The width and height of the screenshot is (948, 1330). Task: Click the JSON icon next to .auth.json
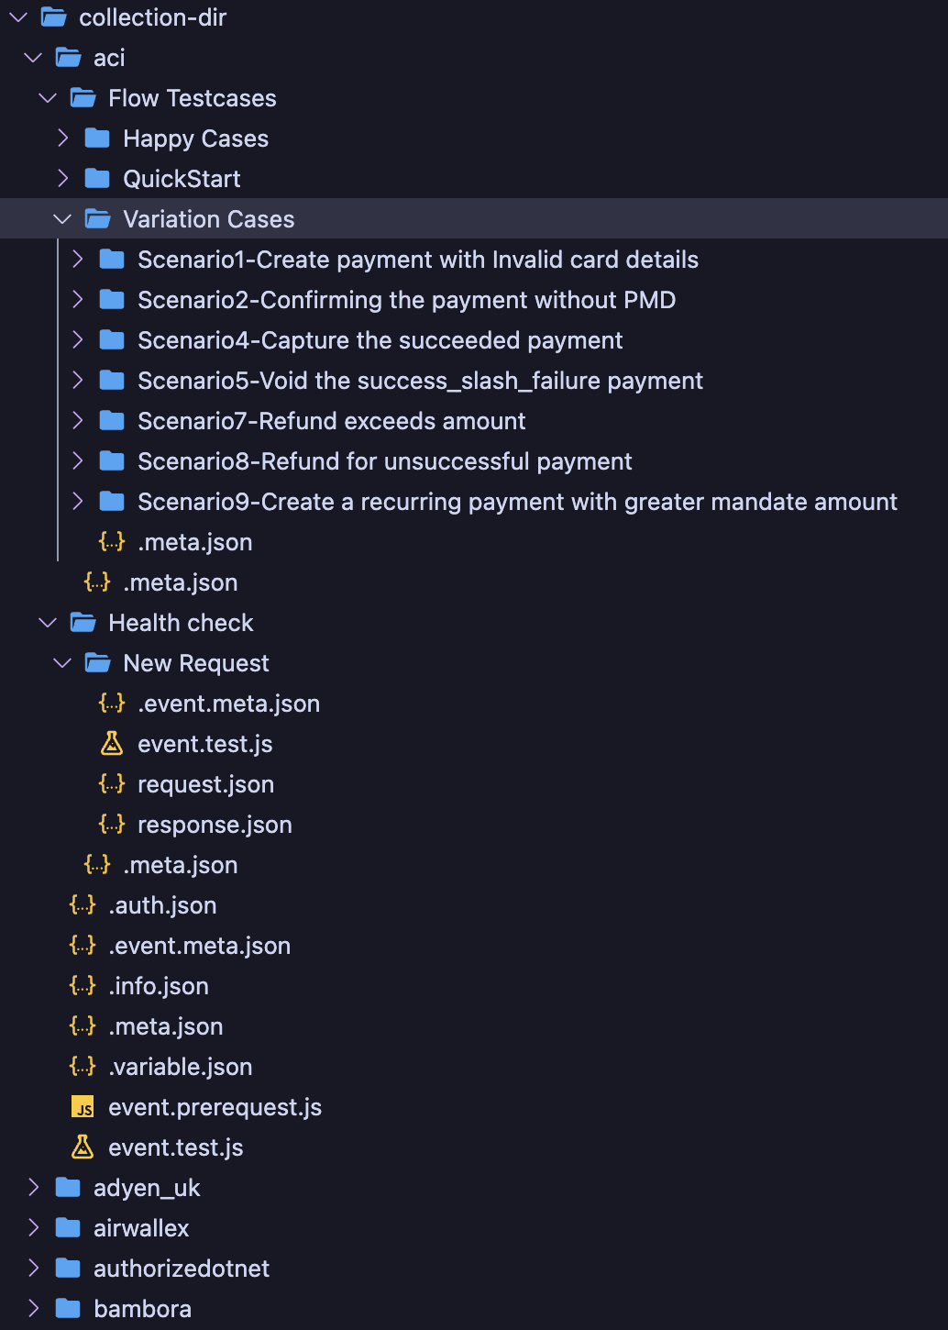83,905
